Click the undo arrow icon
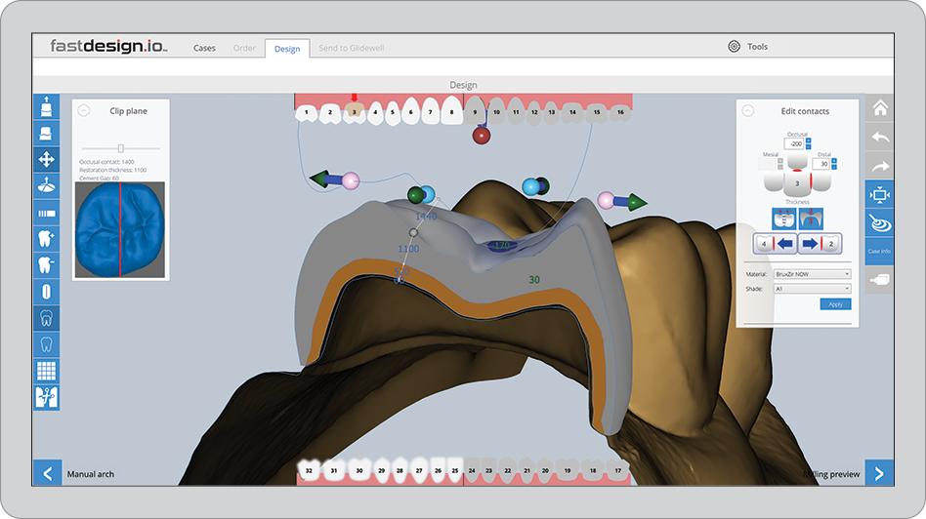 point(880,138)
